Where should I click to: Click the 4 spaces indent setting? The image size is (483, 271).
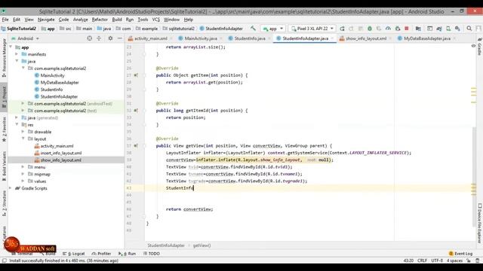pyautogui.click(x=454, y=260)
